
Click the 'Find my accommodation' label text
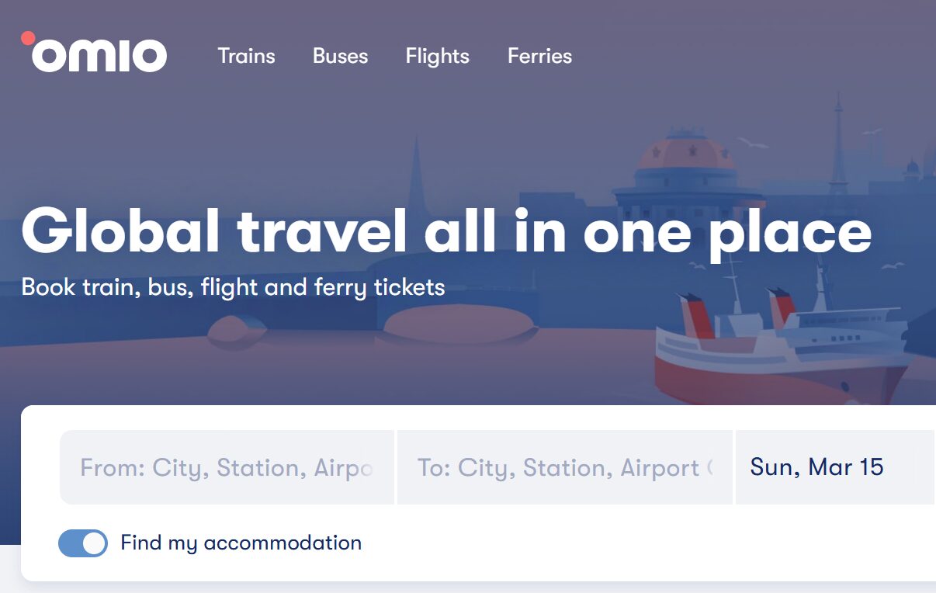[x=241, y=543]
